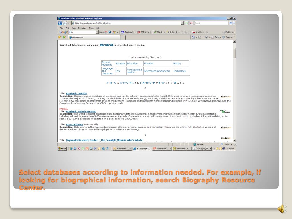Open the 100% zoom level control
The image size is (292, 219).
227,144
